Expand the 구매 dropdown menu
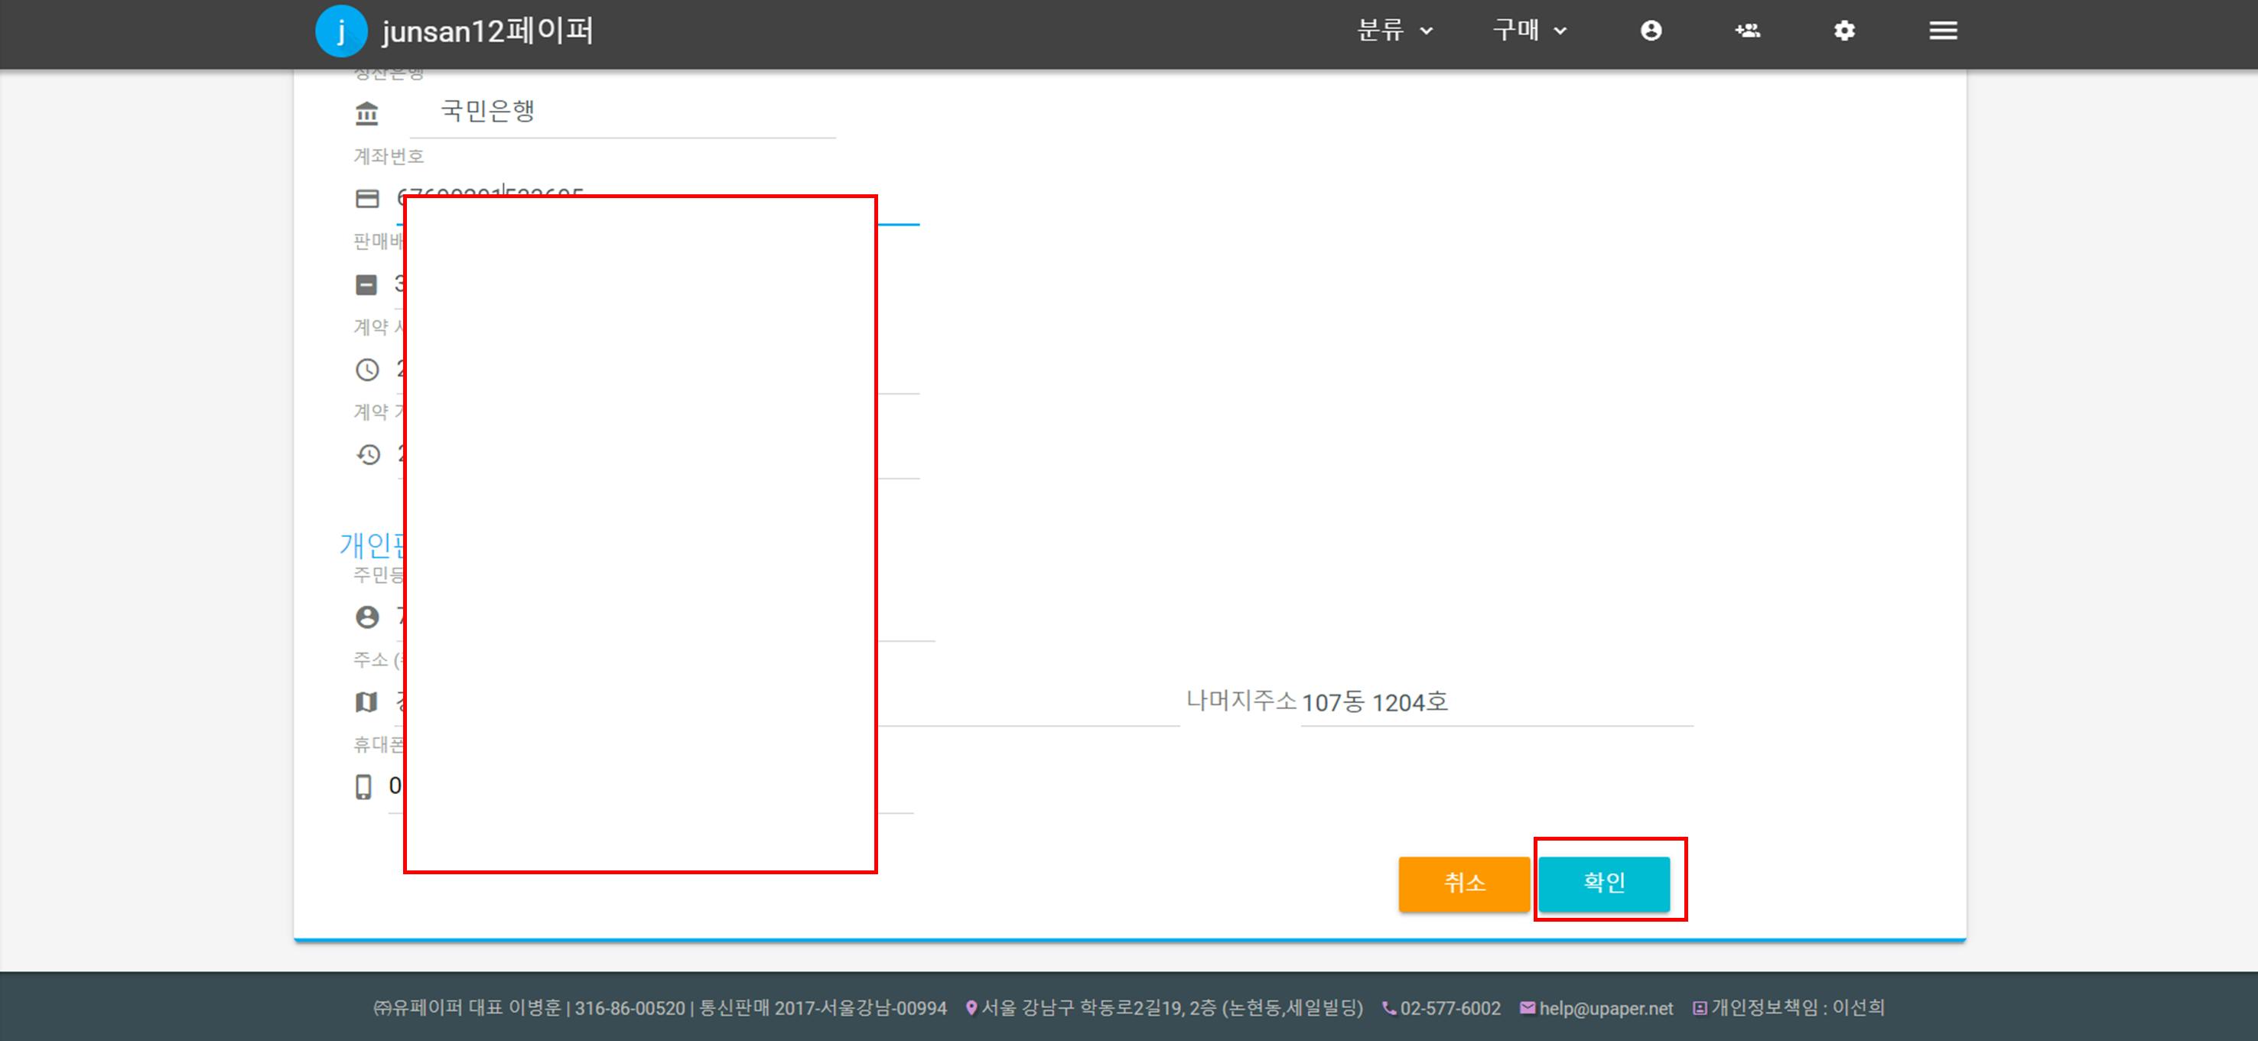This screenshot has width=2258, height=1041. pyautogui.click(x=1530, y=31)
